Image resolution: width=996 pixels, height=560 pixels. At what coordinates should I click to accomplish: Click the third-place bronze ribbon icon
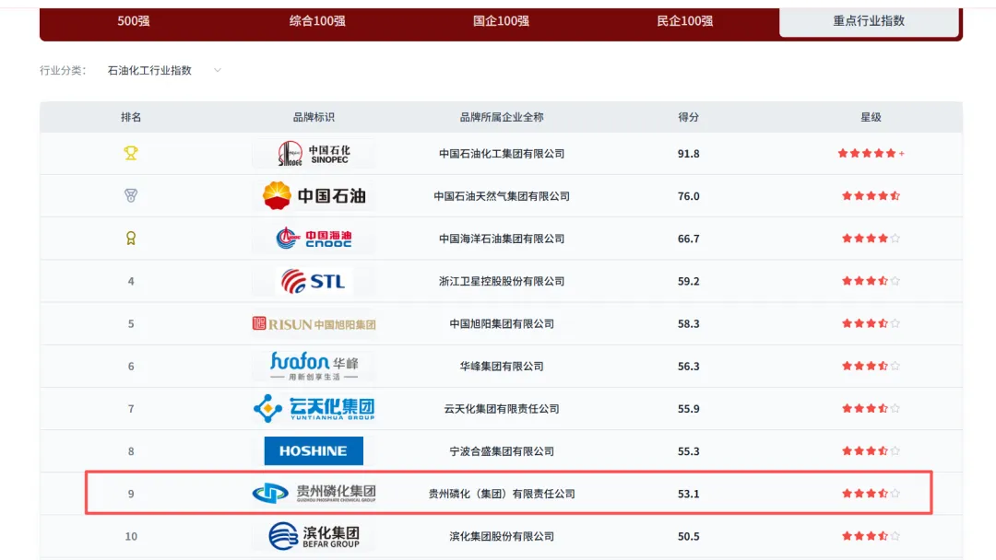131,238
